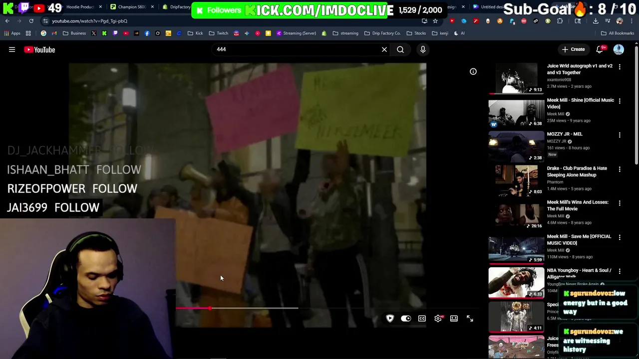Start voice search with the microphone

pyautogui.click(x=423, y=49)
